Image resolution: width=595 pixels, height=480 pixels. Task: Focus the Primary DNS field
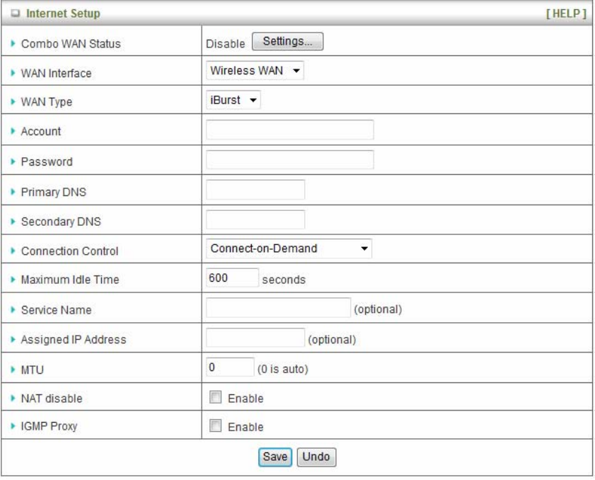tap(255, 190)
